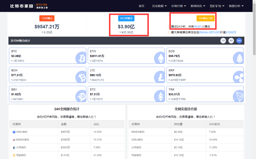Click the $1000万 value link

(x=231, y=32)
